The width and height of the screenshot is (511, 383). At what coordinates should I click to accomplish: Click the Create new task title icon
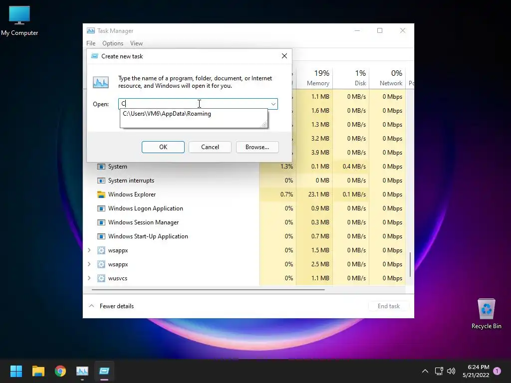coord(95,56)
